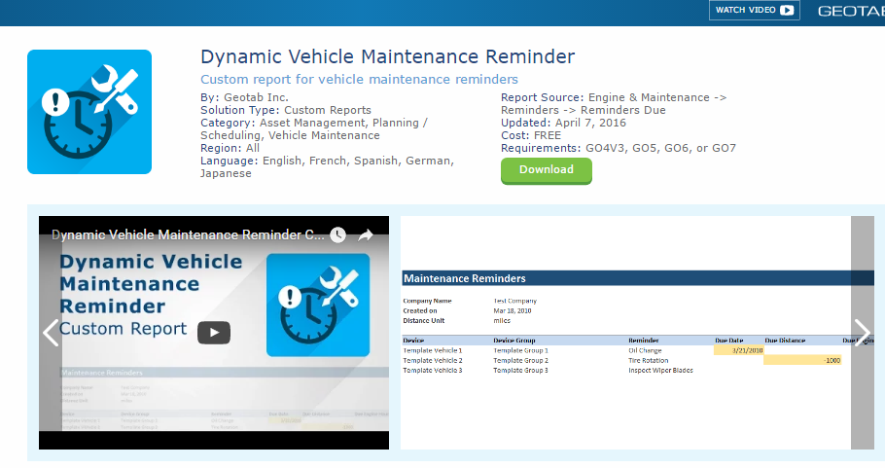Click the 'Oil Change' reminder cell
Viewport: 885px width, 468px height.
point(645,350)
